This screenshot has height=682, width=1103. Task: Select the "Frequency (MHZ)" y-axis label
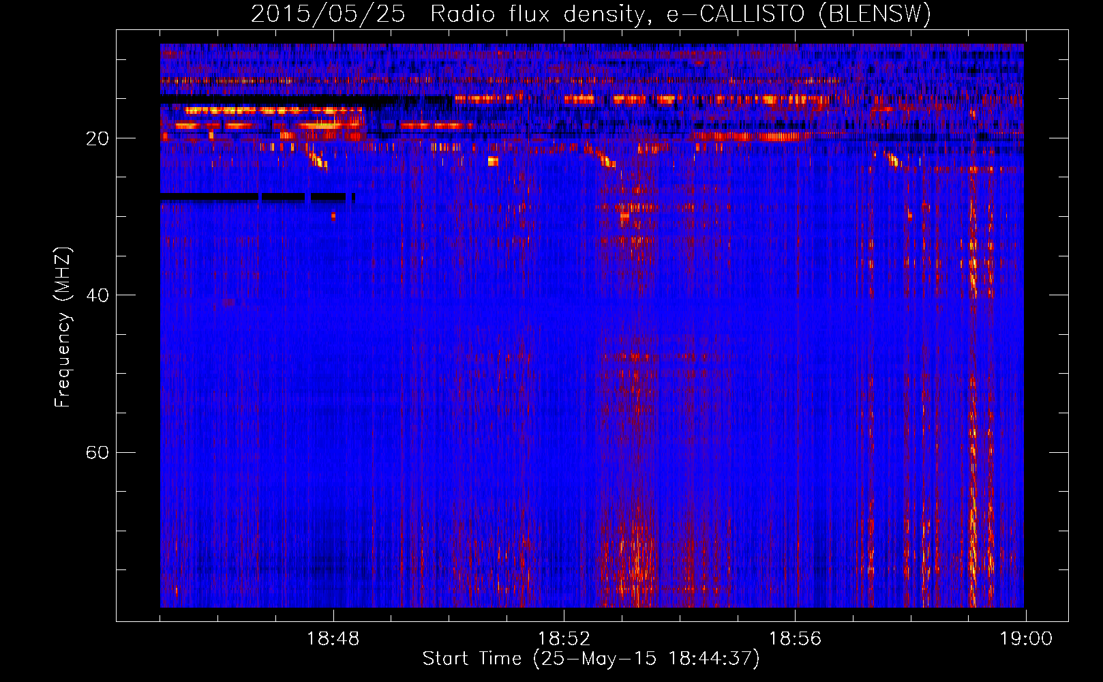click(63, 327)
